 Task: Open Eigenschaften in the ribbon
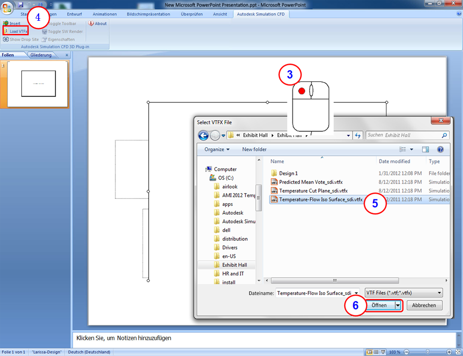coord(58,39)
